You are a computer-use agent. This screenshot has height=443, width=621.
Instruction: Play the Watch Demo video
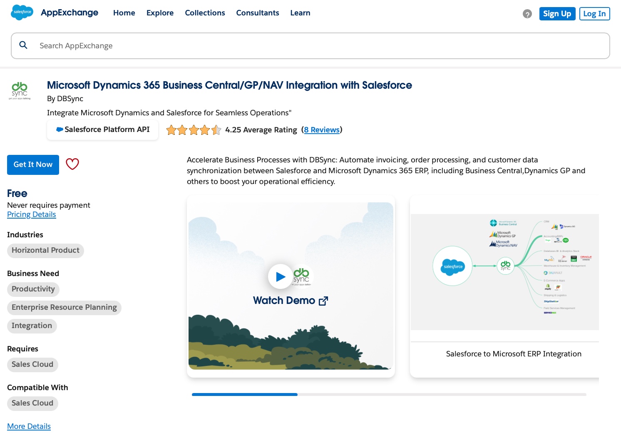click(280, 276)
